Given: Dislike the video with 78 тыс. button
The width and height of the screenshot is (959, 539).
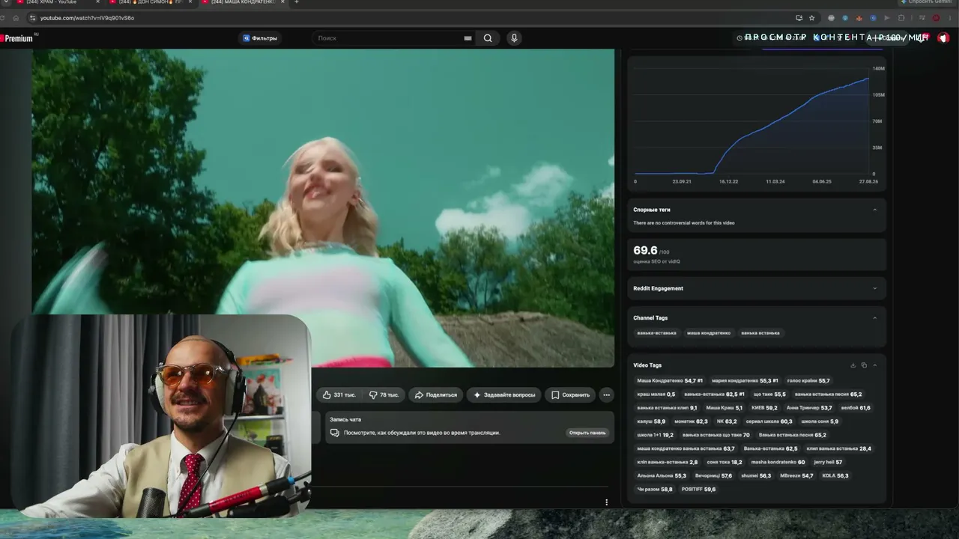Looking at the screenshot, I should pyautogui.click(x=384, y=395).
